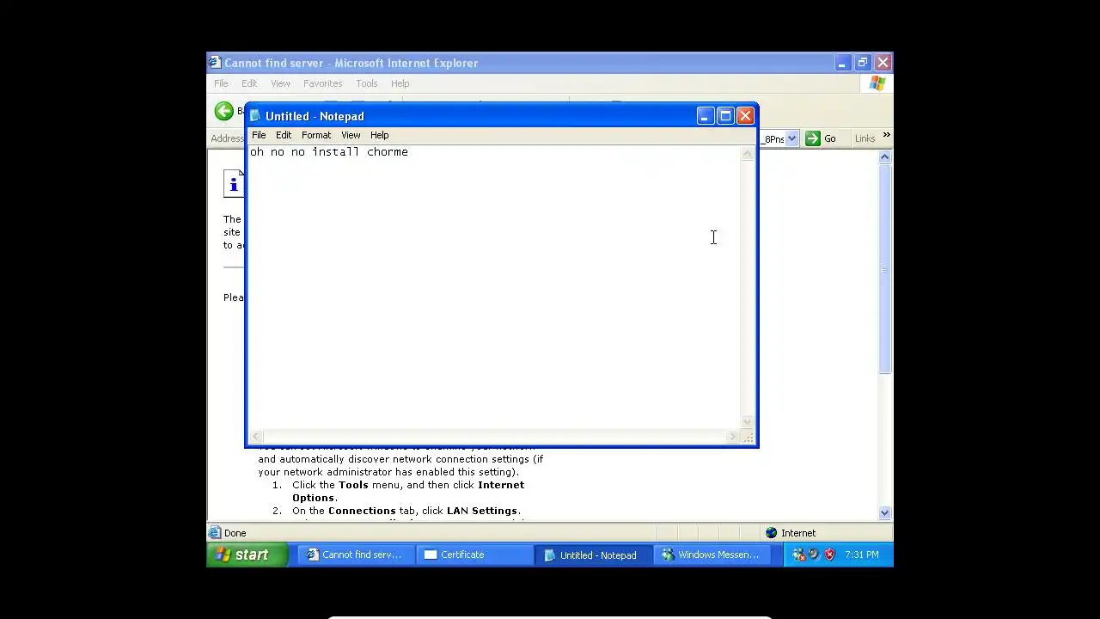
Task: Open Internet Explorer Edit menu
Action: [249, 83]
